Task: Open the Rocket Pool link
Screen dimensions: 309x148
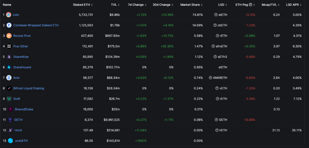Action: (x=22, y=36)
